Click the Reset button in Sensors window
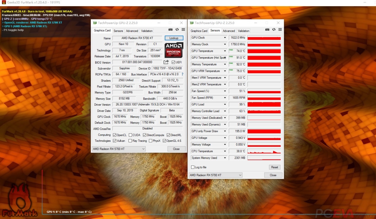The height and width of the screenshot is (219, 376). [275, 167]
